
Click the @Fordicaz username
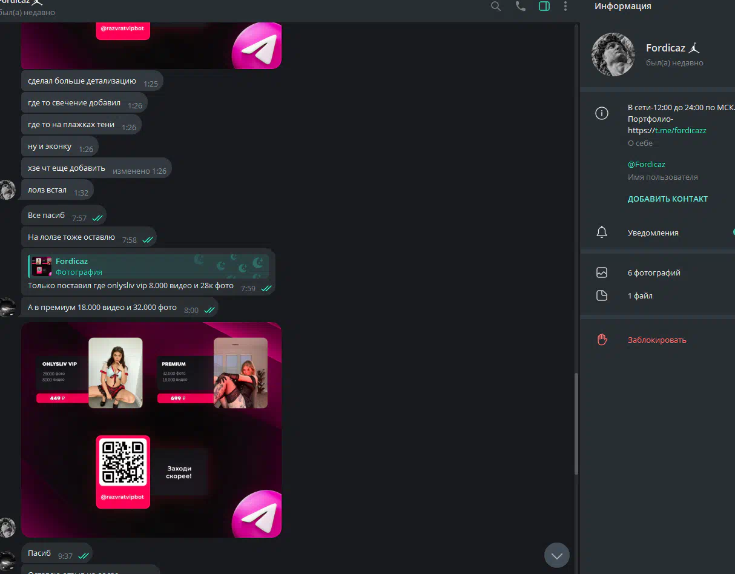[x=647, y=164]
